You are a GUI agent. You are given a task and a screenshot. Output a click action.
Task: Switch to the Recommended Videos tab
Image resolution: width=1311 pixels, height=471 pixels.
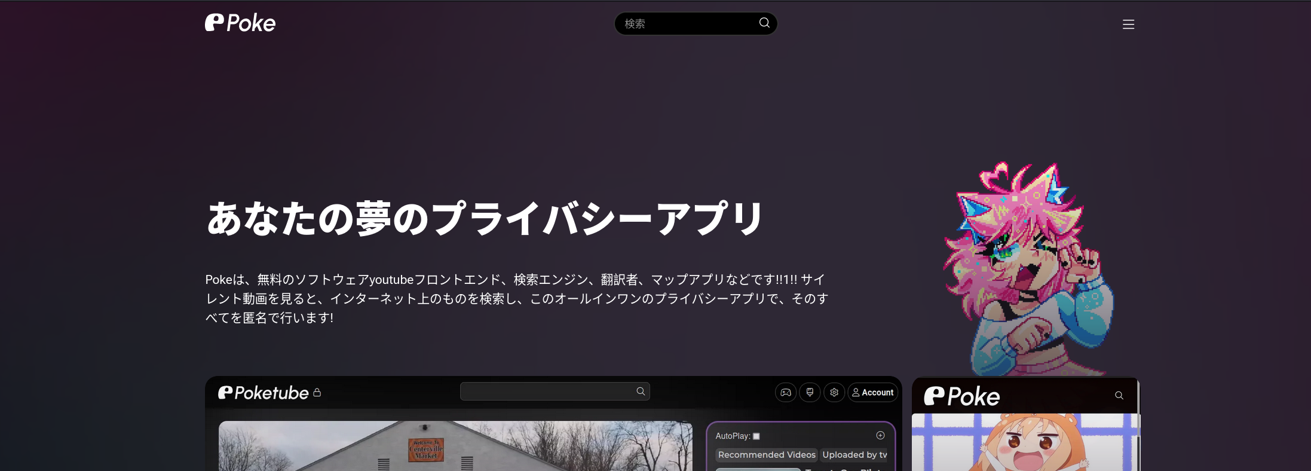(767, 455)
